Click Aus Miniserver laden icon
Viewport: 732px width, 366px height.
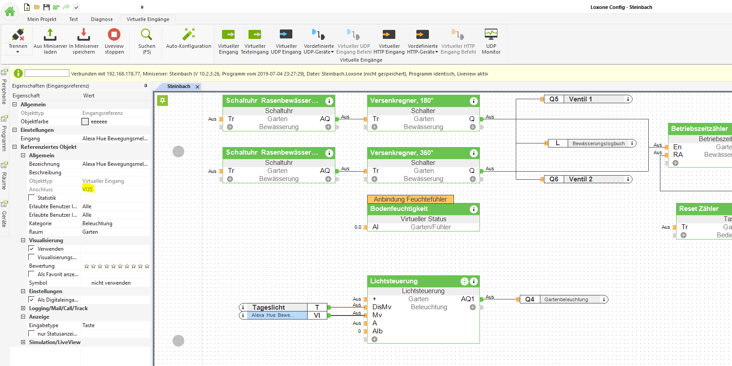point(50,35)
